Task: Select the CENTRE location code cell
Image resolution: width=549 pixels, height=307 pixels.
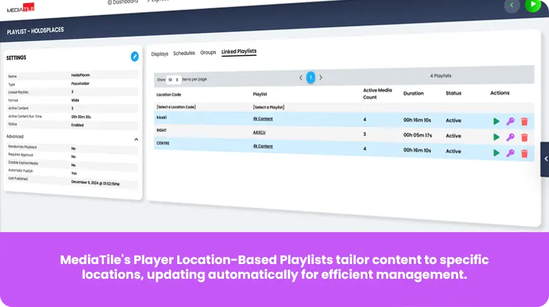Action: [163, 143]
